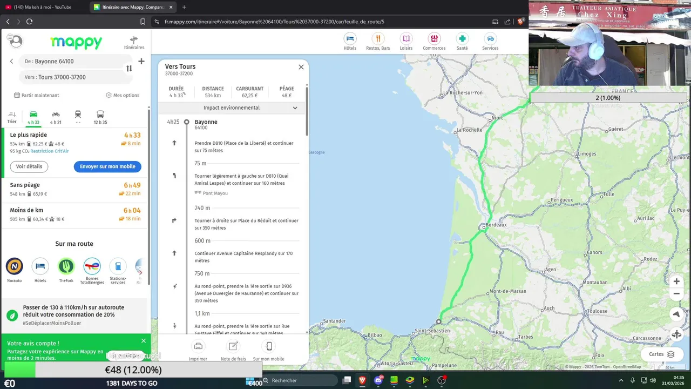This screenshot has width=691, height=389.
Task: Swap departure and destination fields
Action: pos(129,69)
